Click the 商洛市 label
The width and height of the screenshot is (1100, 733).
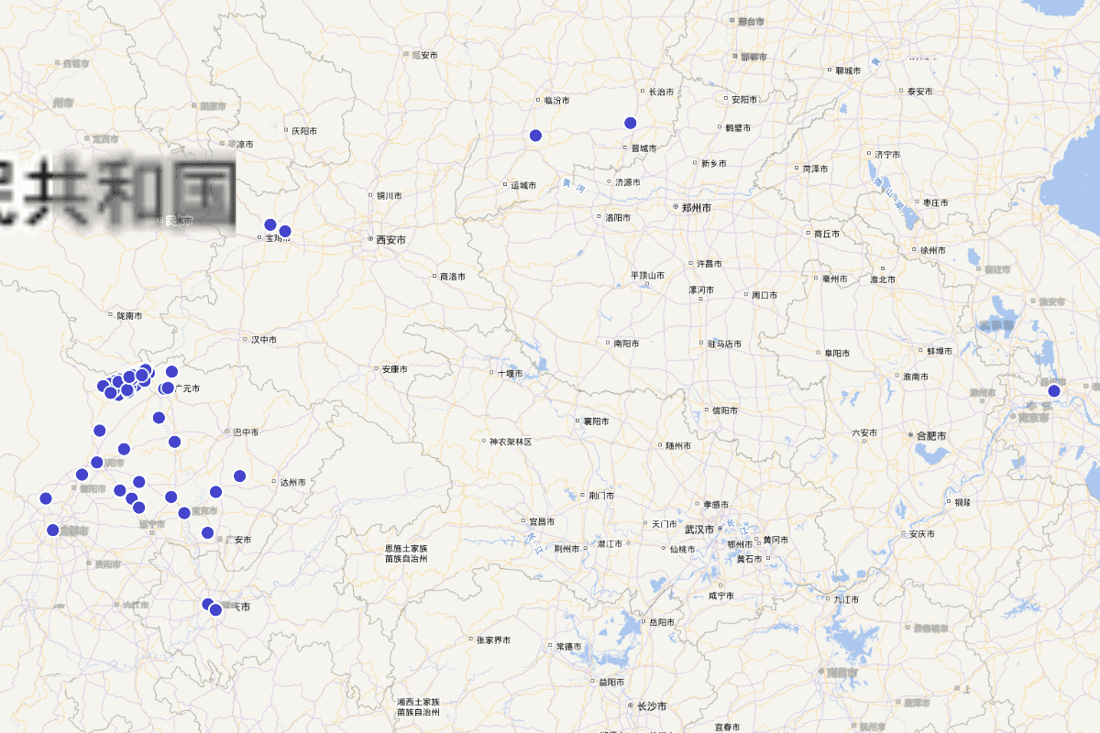[453, 276]
